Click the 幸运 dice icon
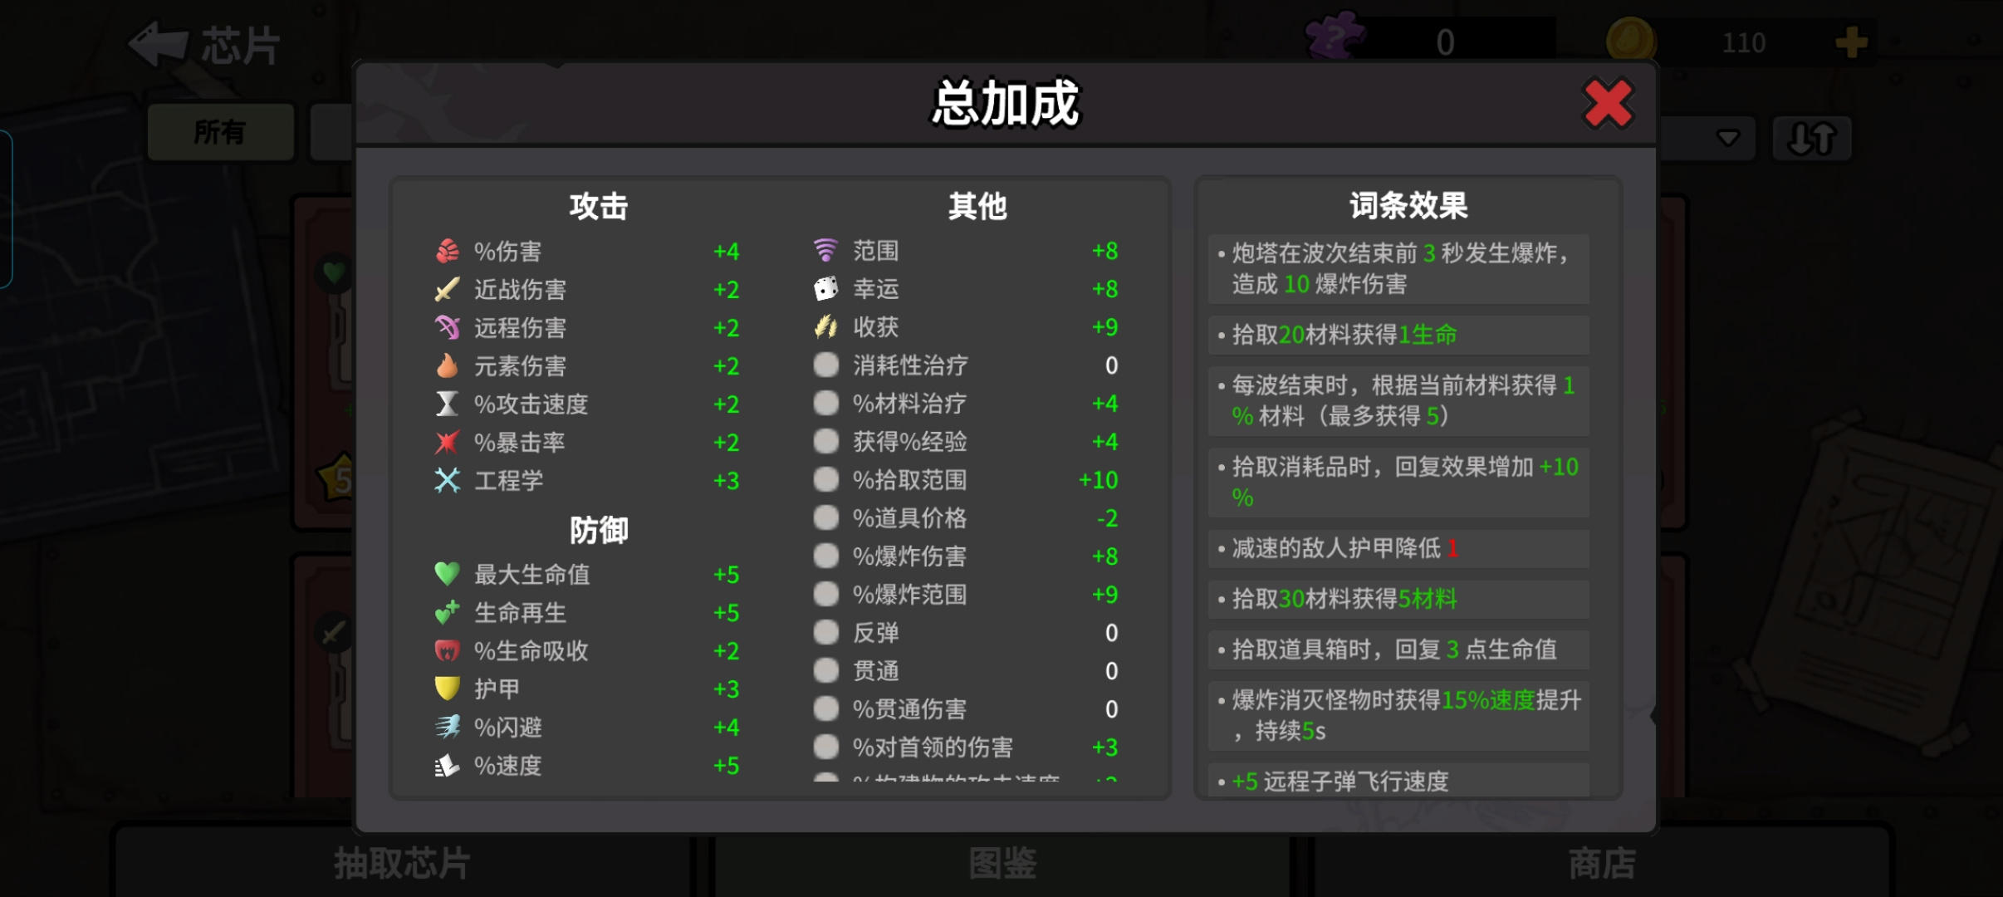 [x=825, y=288]
